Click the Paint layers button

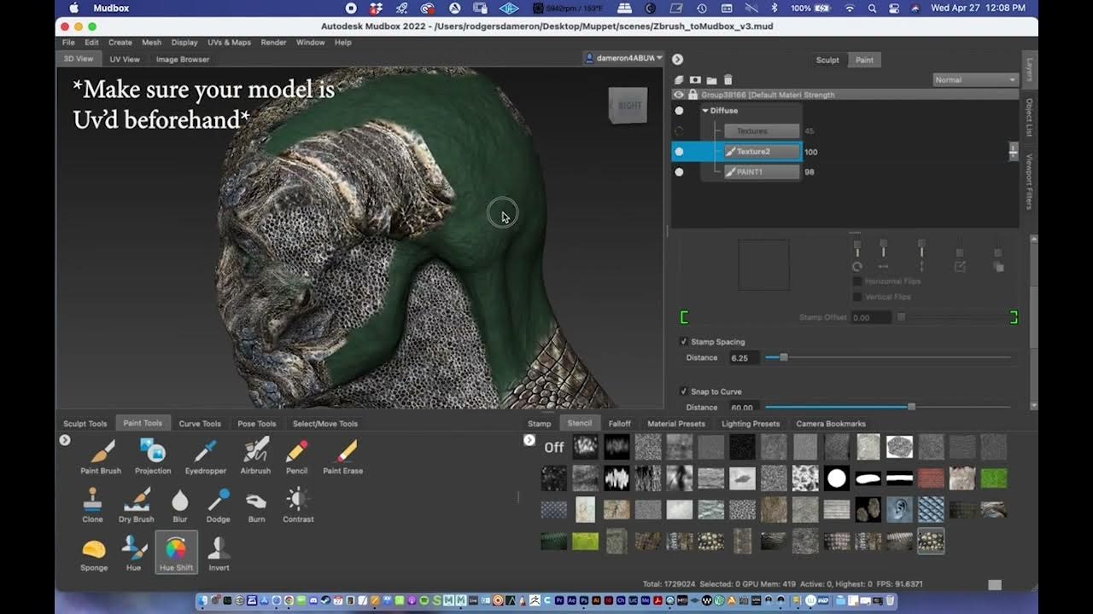[x=865, y=60]
